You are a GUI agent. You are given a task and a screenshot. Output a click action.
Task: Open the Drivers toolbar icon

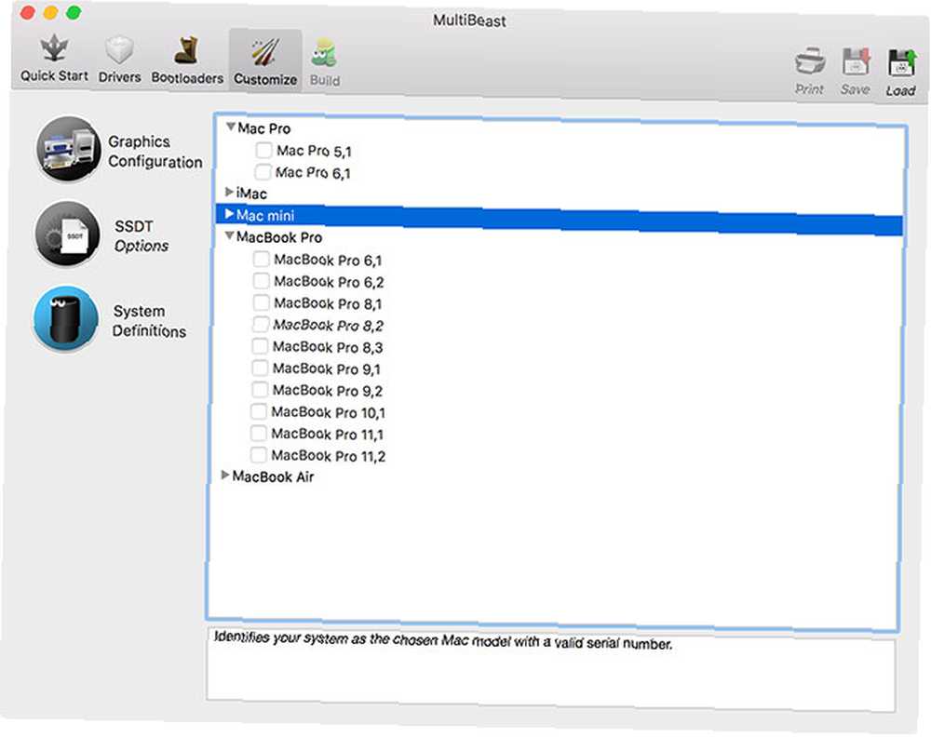click(119, 50)
